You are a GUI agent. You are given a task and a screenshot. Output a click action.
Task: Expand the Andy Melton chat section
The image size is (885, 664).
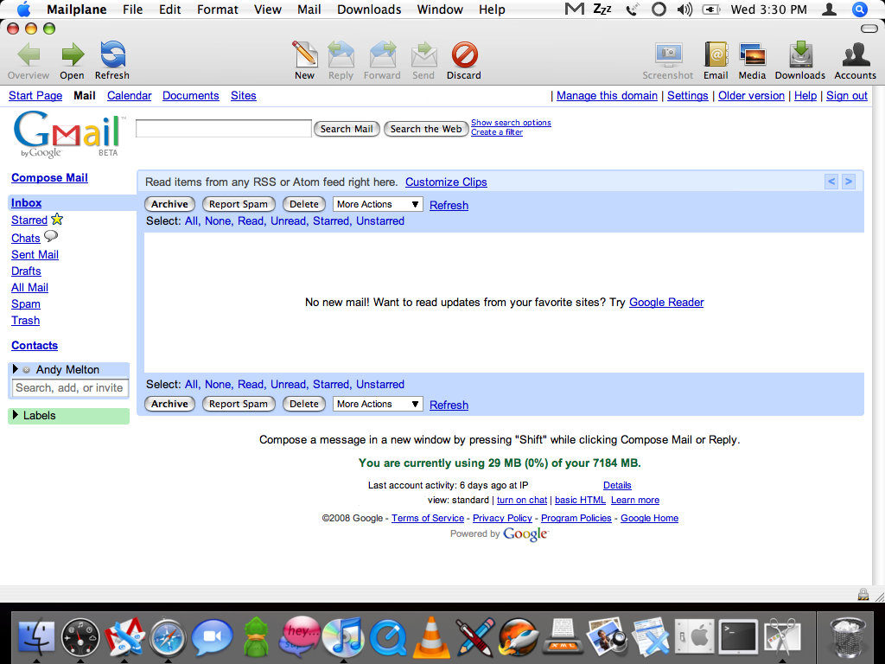click(16, 369)
